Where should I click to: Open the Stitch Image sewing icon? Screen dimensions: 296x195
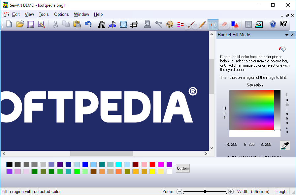pyautogui.click(x=259, y=24)
